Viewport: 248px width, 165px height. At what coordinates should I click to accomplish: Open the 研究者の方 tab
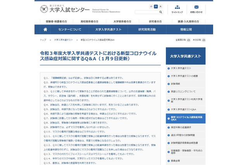coord(155,21)
